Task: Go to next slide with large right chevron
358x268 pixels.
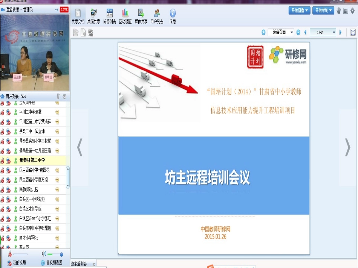Action: tap(347, 148)
